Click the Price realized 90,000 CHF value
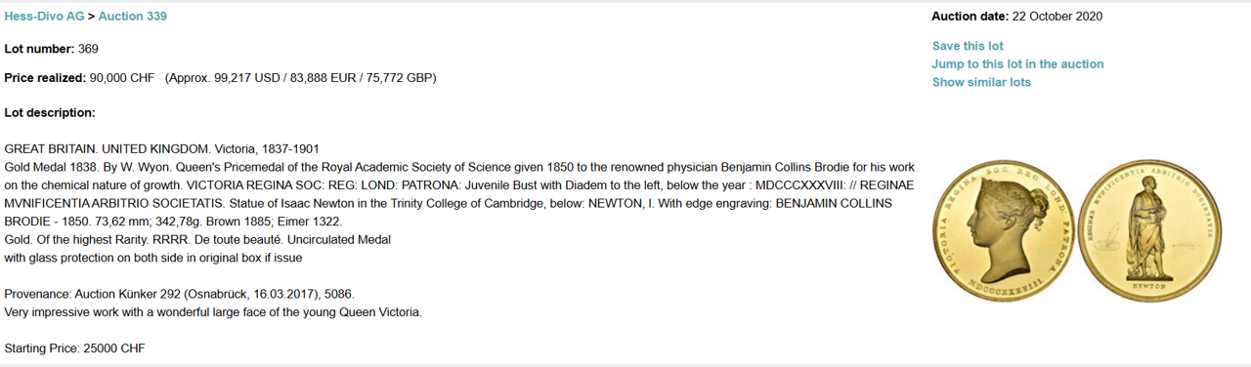This screenshot has height=367, width=1251. (122, 78)
